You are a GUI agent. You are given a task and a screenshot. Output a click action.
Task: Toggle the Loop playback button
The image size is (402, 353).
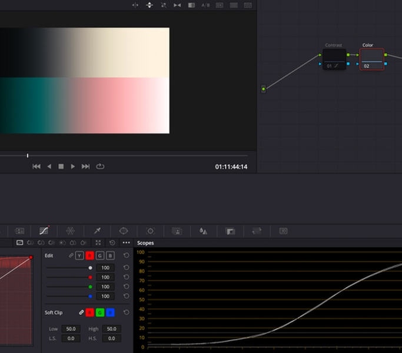pyautogui.click(x=100, y=166)
